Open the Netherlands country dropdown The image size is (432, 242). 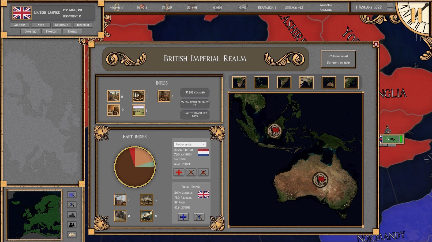(x=190, y=144)
